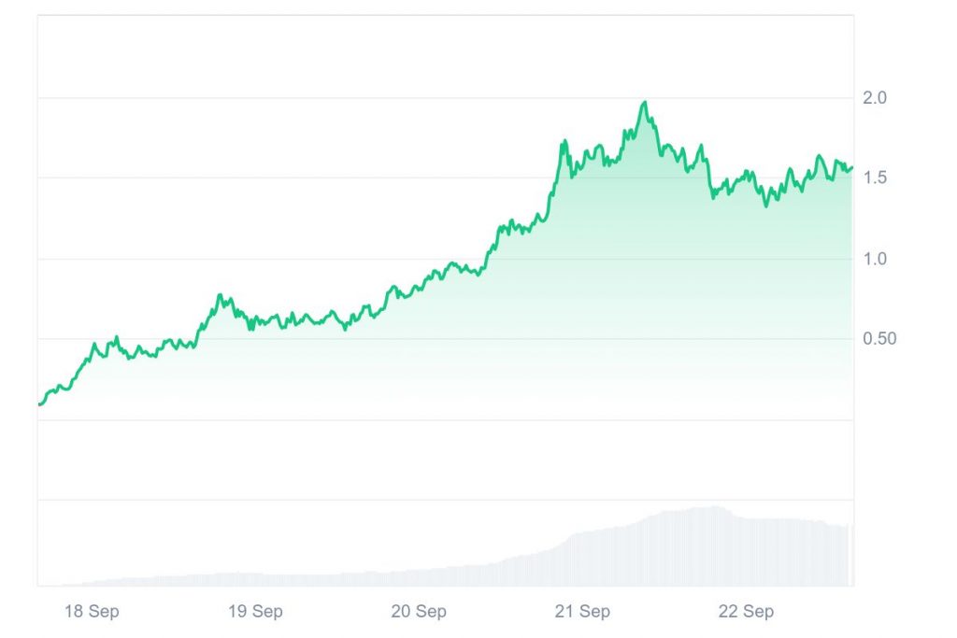Select the 1.5 price axis label
This screenshot has width=957, height=638.
pos(875,177)
